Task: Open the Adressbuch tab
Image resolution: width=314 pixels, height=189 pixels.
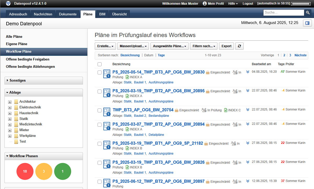Action: [x=18, y=14]
